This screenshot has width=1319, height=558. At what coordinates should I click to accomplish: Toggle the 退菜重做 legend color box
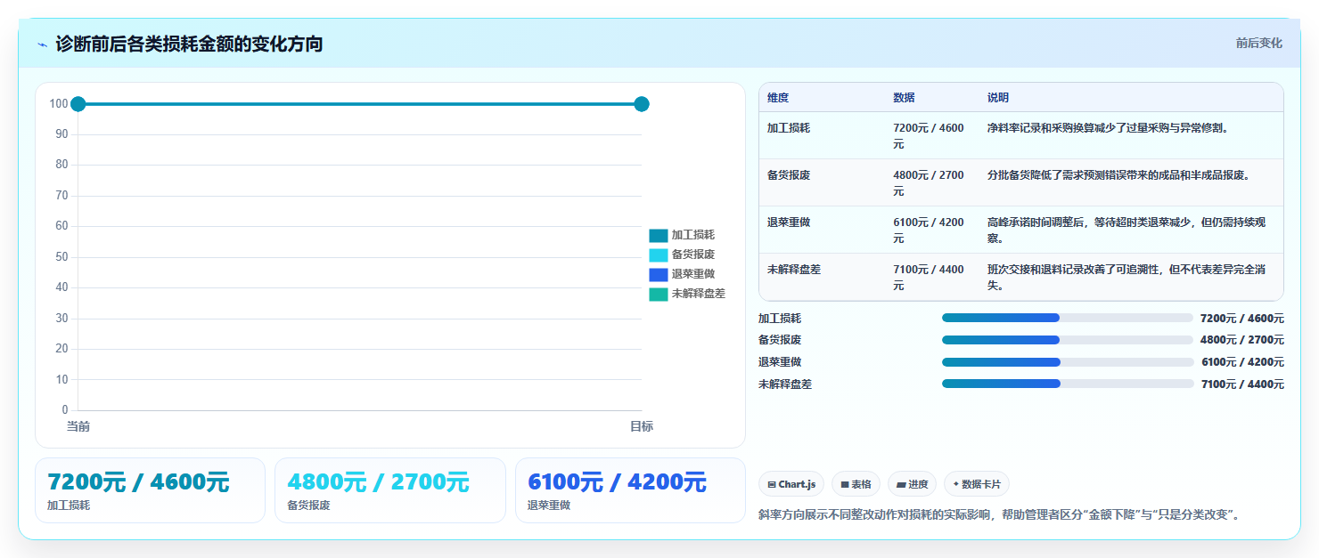pyautogui.click(x=659, y=274)
